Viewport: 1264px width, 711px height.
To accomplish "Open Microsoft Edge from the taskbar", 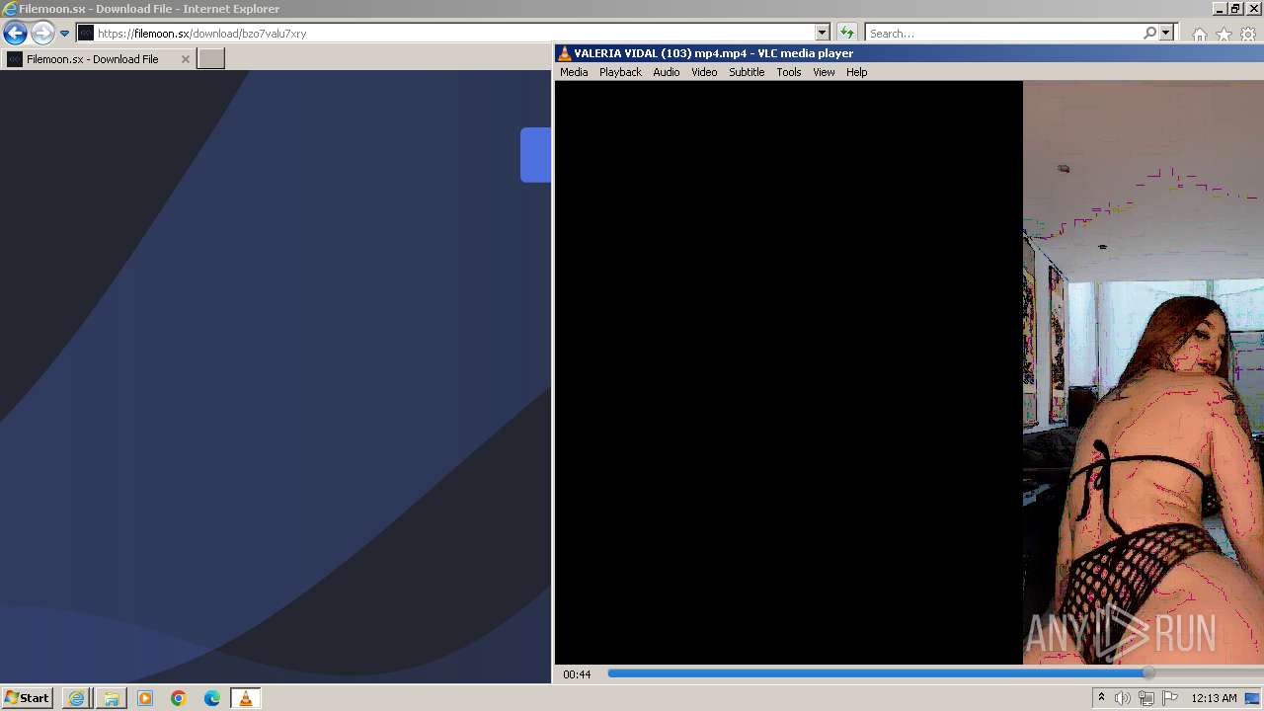I will tap(211, 698).
